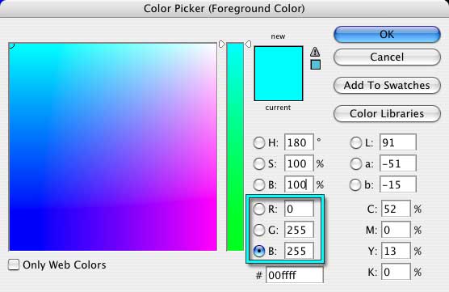Click the G field showing 255
Screen dimensions: 449x292
coord(299,230)
